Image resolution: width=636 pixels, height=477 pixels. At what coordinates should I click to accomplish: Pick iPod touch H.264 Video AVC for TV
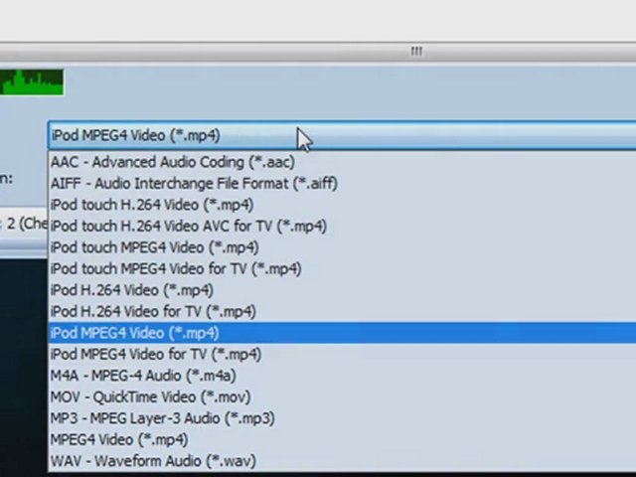tap(188, 226)
